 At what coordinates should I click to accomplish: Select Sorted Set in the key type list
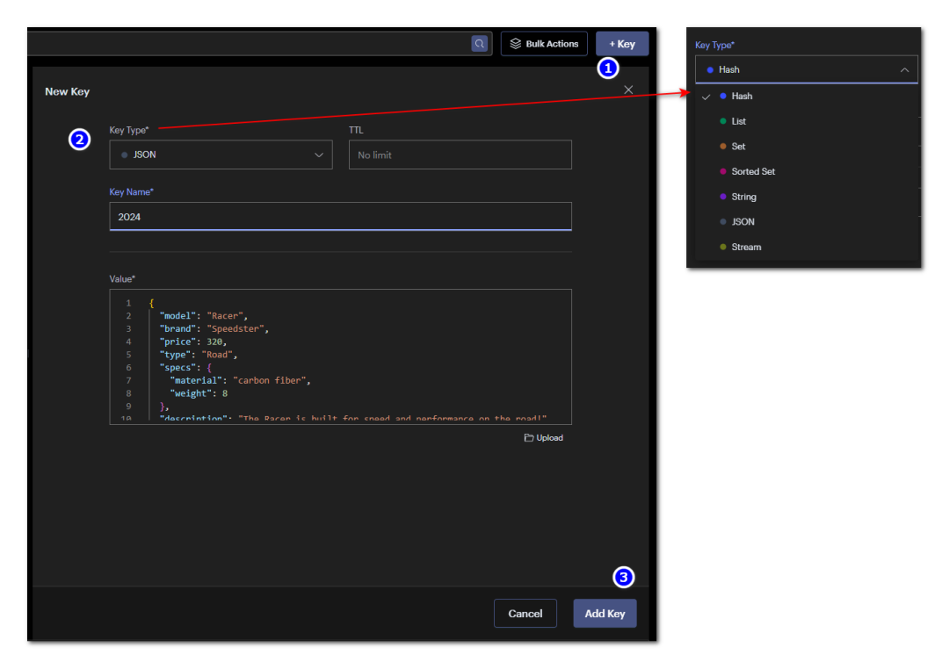point(806,172)
